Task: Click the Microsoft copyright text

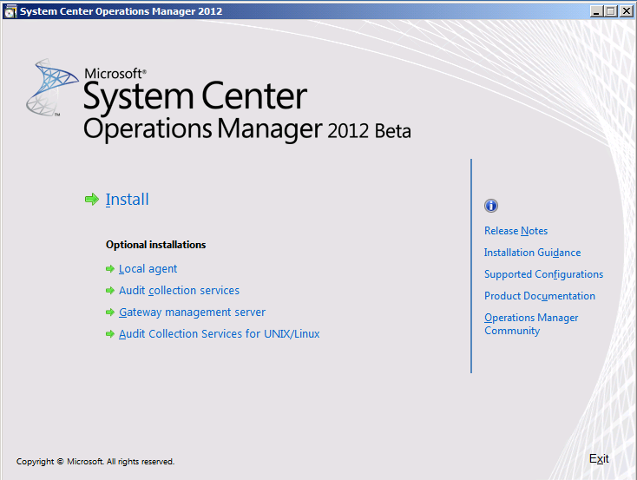Action: click(x=95, y=462)
